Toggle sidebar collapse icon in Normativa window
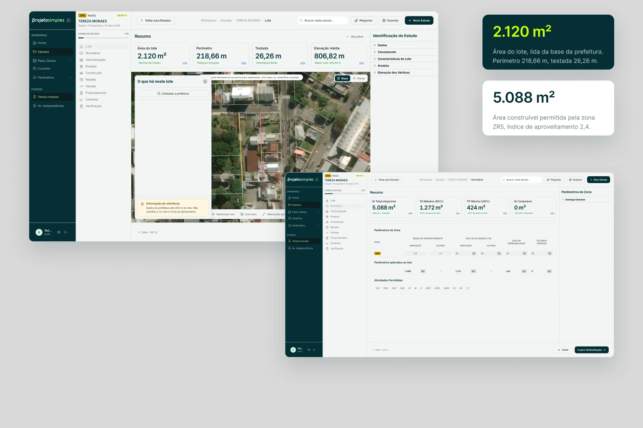The width and height of the screenshot is (643, 428). tap(317, 179)
